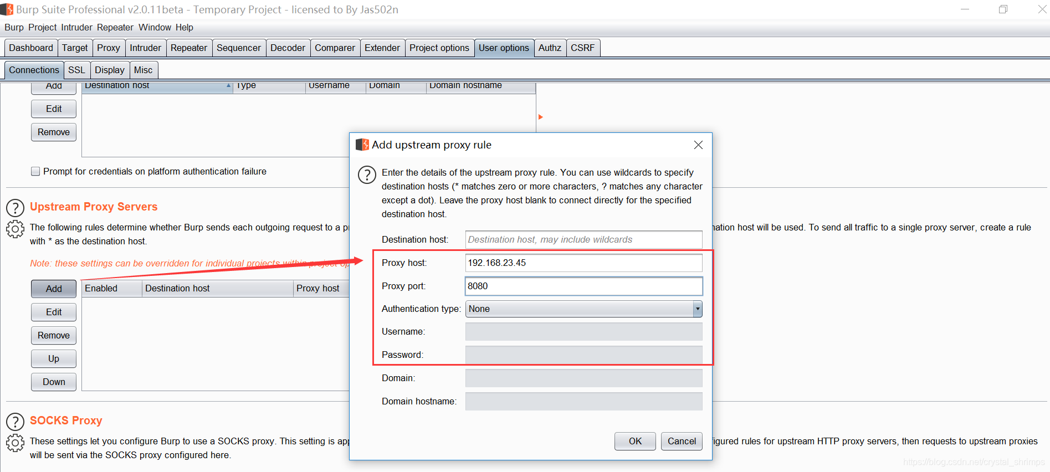Click Add under Upstream Proxy Servers
Screen dimensions: 1050x472
click(x=54, y=289)
